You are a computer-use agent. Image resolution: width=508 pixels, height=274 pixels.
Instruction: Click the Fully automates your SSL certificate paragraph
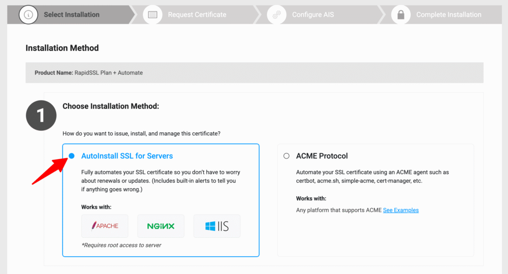[x=161, y=181]
